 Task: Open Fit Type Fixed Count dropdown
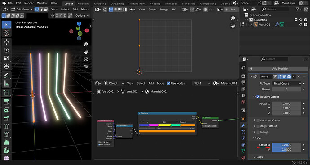click(x=287, y=84)
